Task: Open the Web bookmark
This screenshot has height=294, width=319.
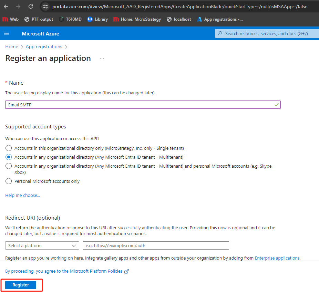Action: click(x=11, y=19)
